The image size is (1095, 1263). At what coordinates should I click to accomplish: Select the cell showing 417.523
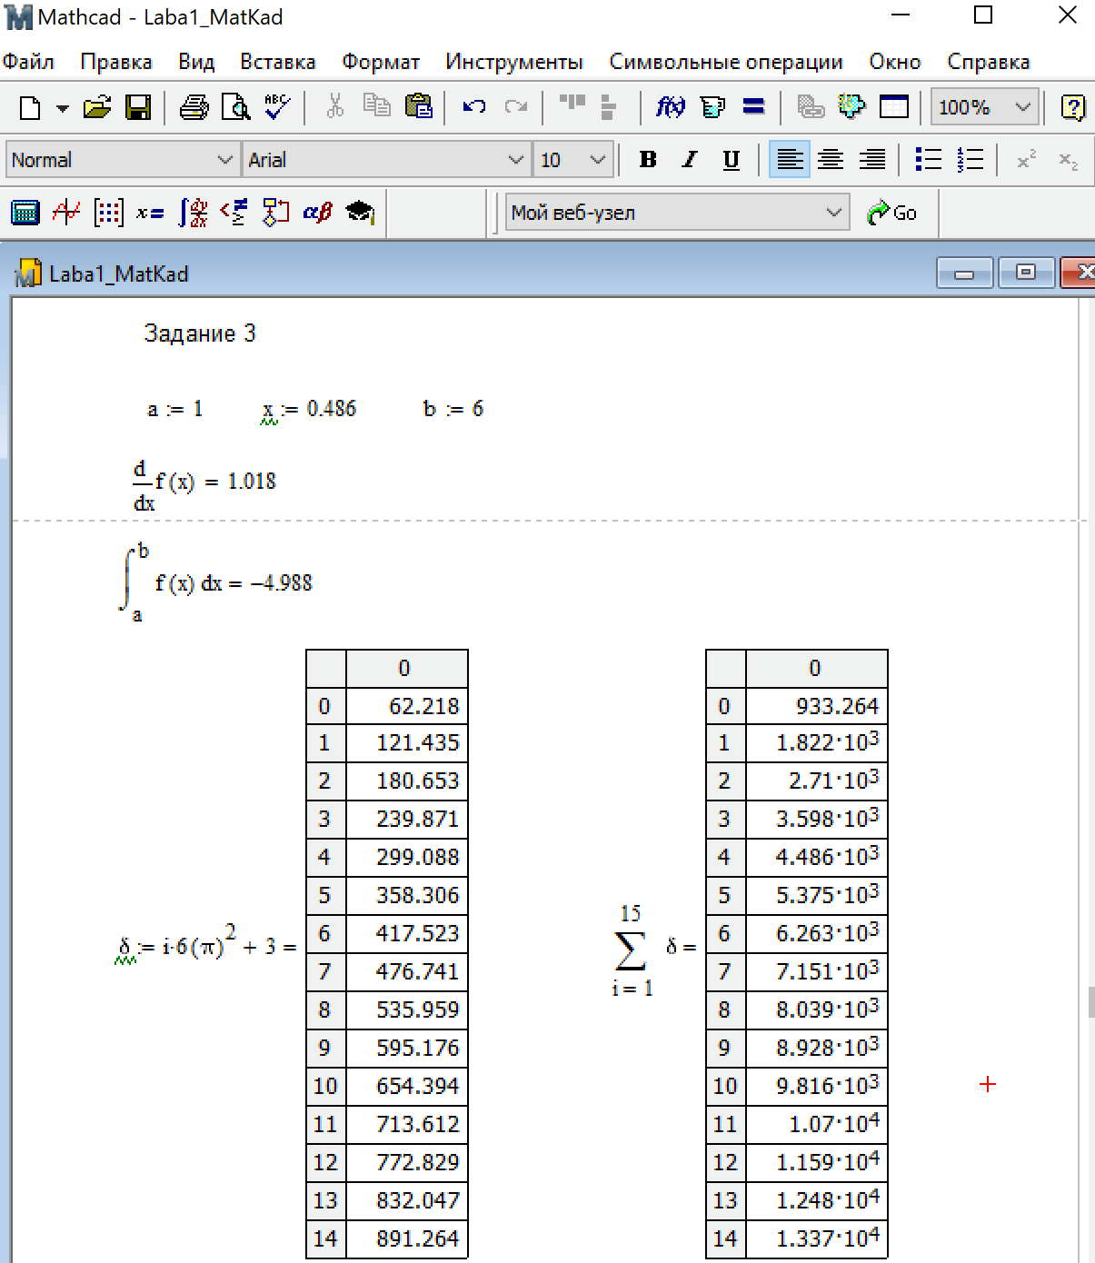point(407,933)
